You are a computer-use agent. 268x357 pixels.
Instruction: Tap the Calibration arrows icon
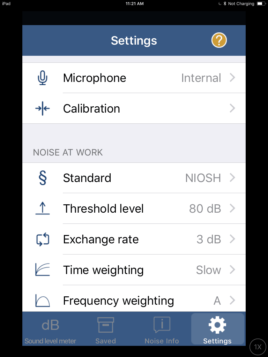point(42,108)
